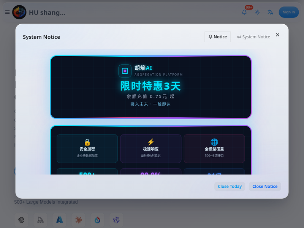
Task: Click the lock icon on 安全加密 card
Action: click(87, 142)
